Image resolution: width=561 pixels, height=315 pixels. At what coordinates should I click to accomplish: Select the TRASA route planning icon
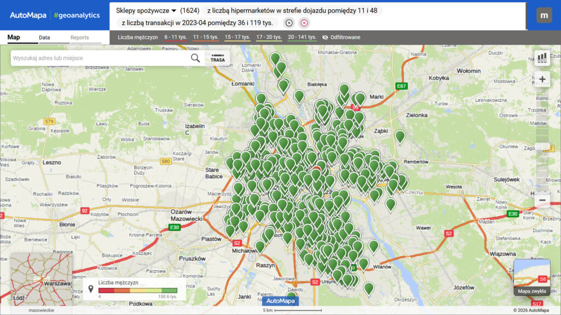coord(217,57)
